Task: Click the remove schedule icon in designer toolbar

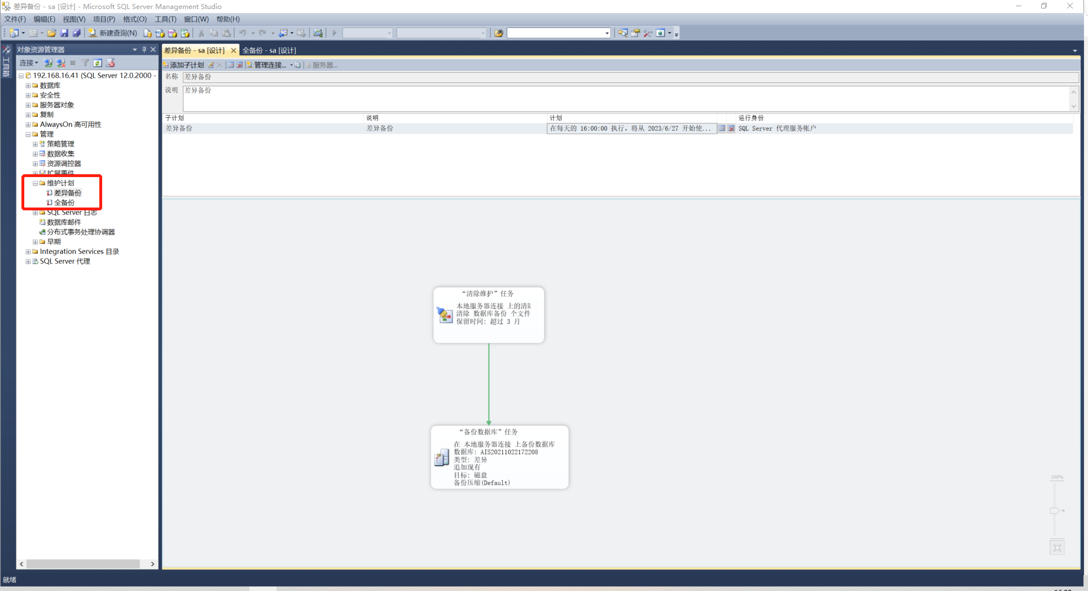Action: click(x=240, y=65)
